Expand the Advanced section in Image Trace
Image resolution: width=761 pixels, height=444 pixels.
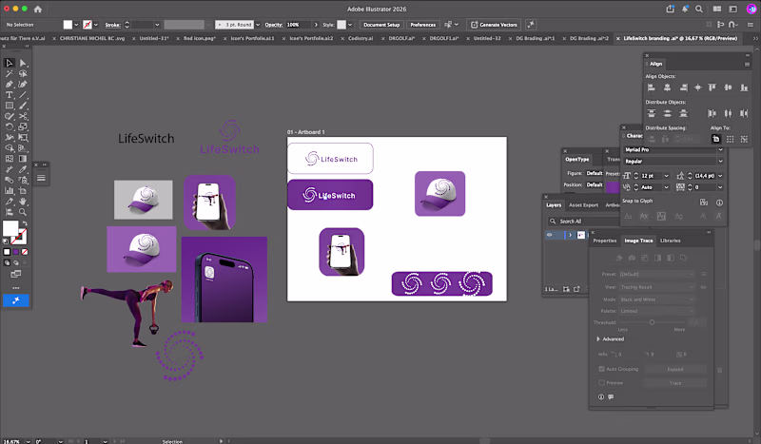[598, 339]
